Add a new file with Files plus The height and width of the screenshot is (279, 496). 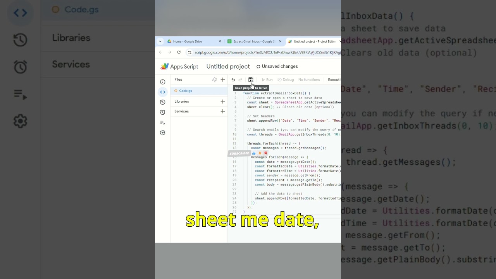223,79
